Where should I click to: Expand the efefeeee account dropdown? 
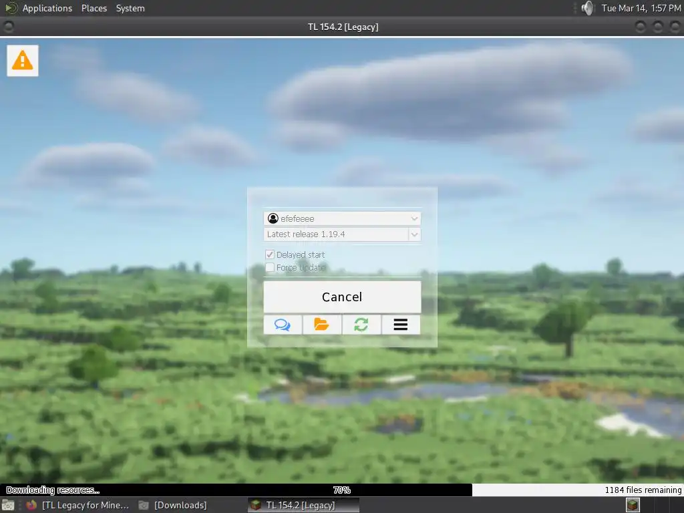click(414, 218)
